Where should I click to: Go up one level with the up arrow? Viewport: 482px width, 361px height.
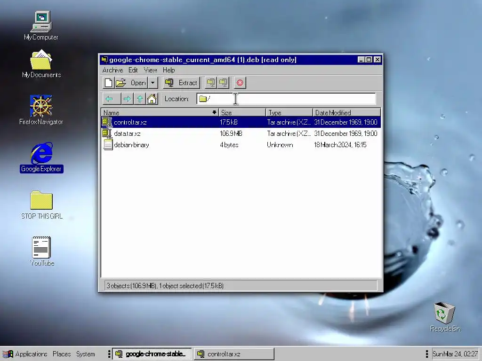click(x=140, y=99)
